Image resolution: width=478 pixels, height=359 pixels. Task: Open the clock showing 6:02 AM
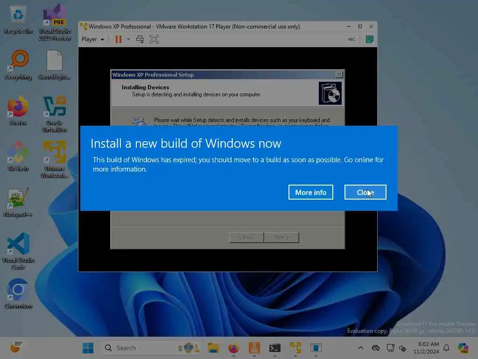(426, 348)
